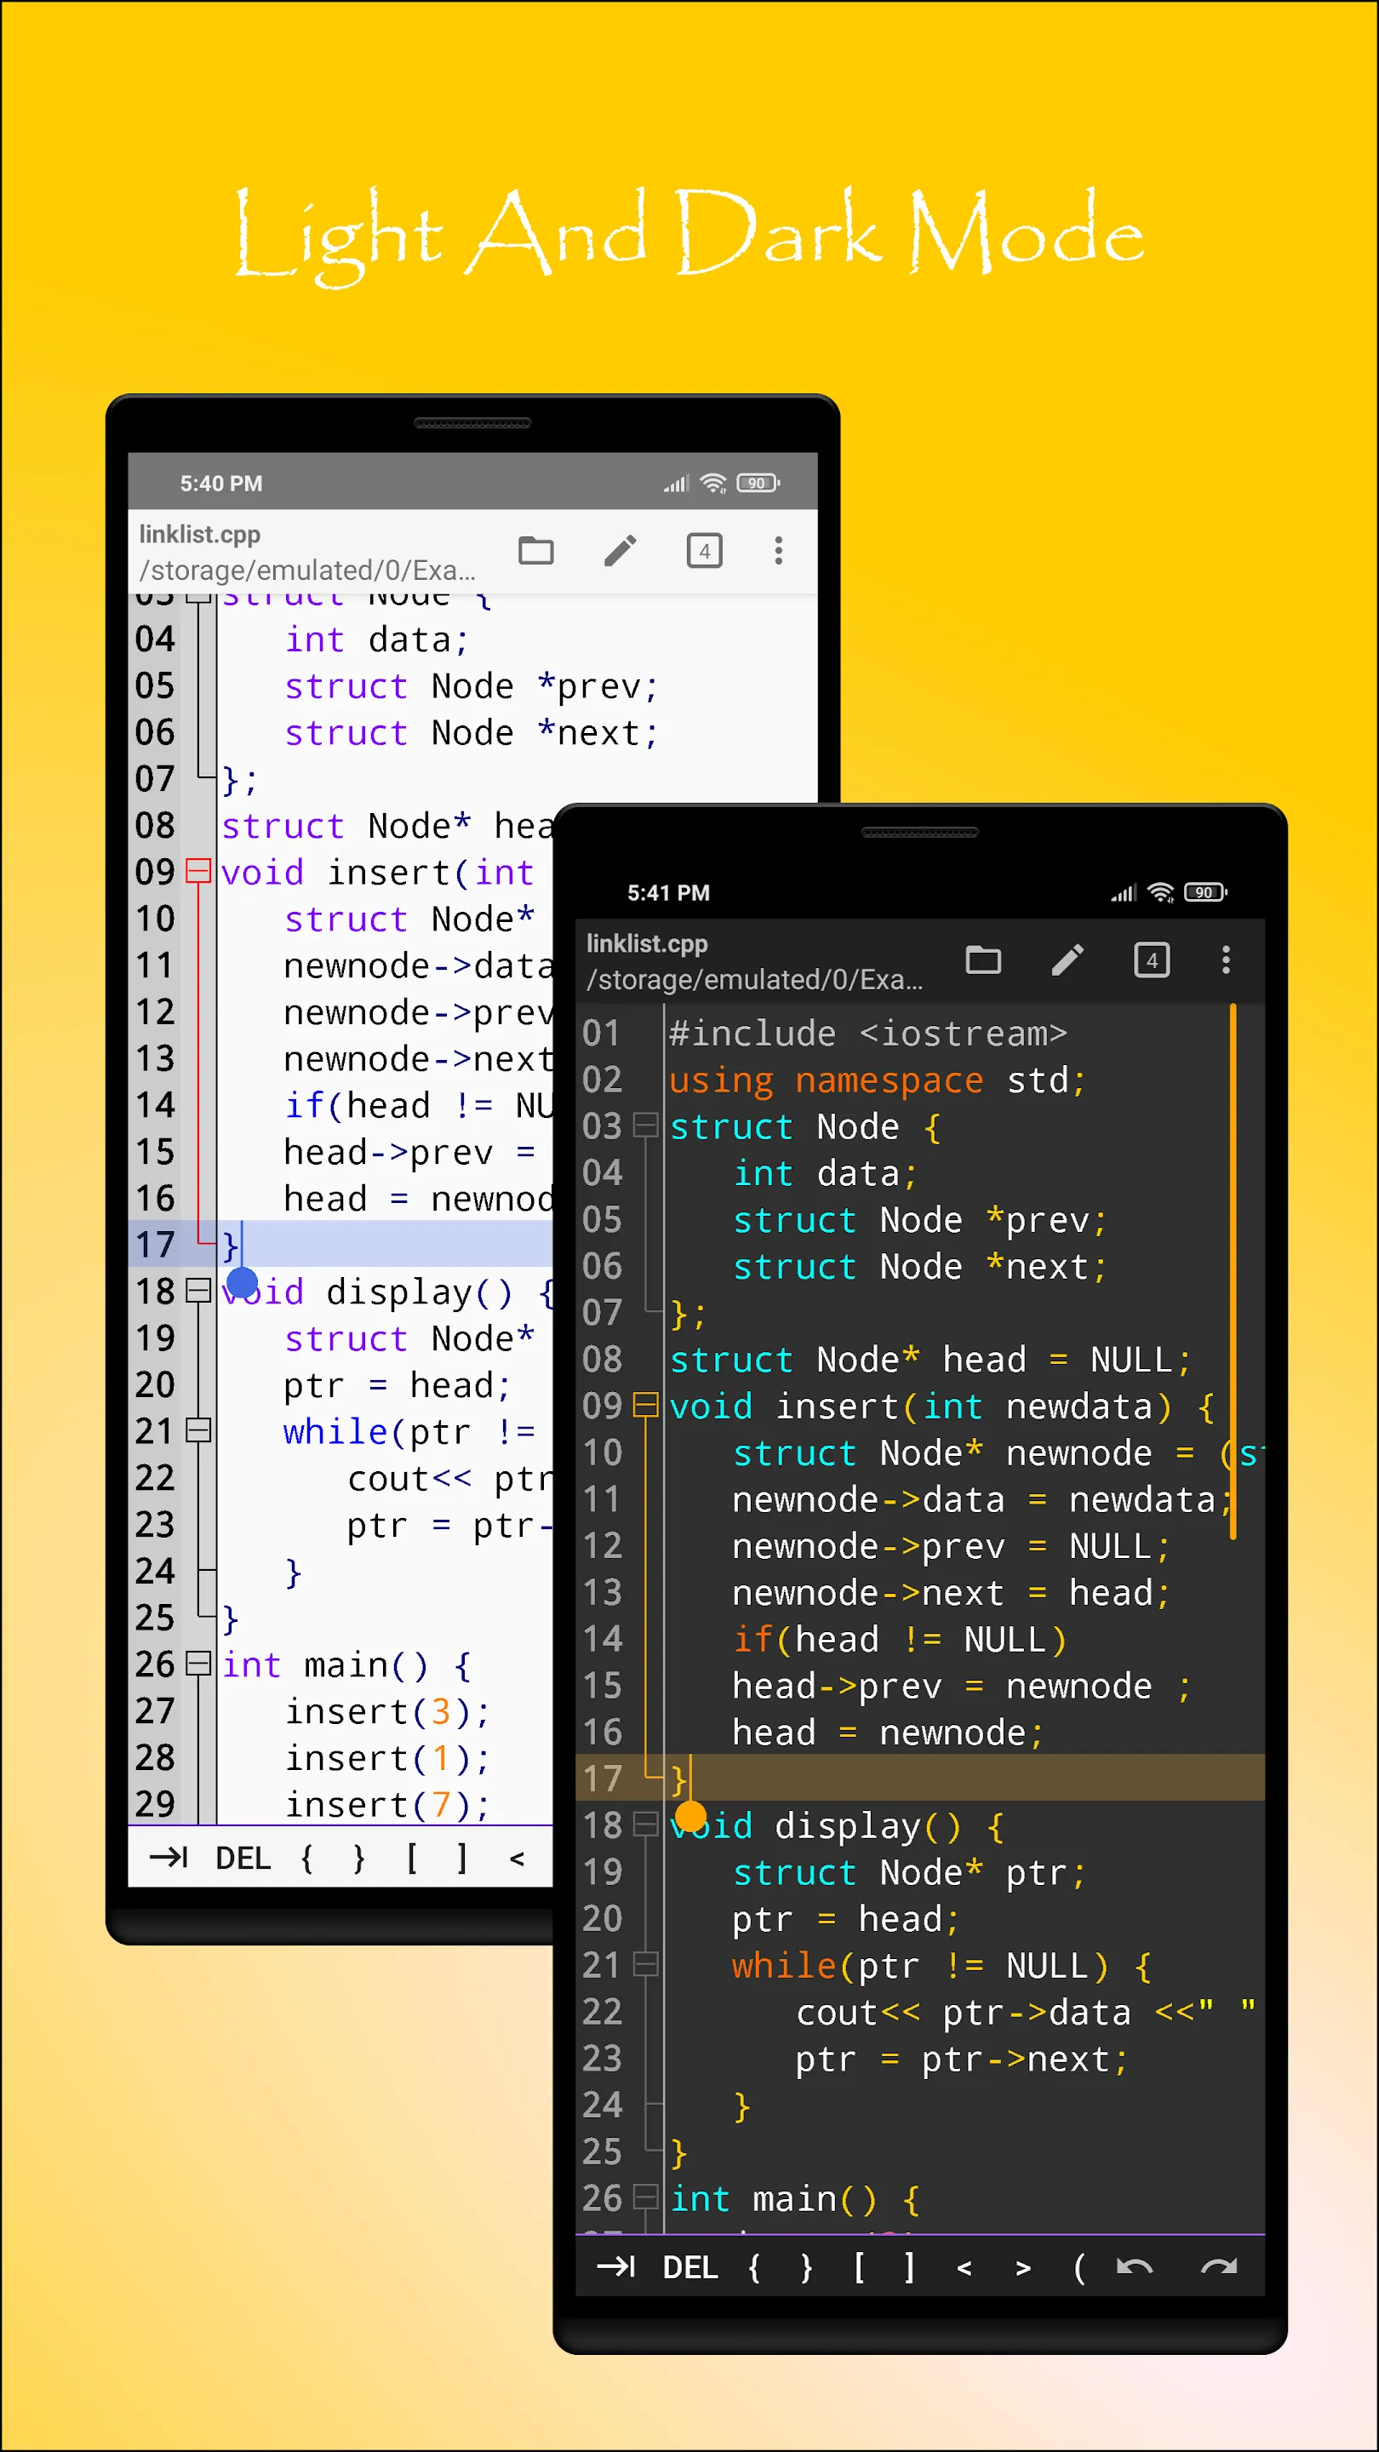Click 'head = newnode;' line 16, dark phone
This screenshot has height=2452, width=1379.
[888, 1733]
